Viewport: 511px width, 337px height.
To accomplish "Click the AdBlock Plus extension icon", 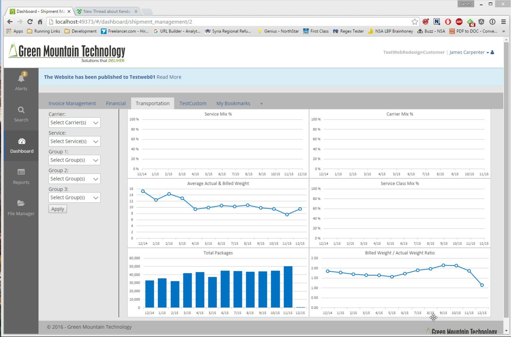I will tap(459, 22).
